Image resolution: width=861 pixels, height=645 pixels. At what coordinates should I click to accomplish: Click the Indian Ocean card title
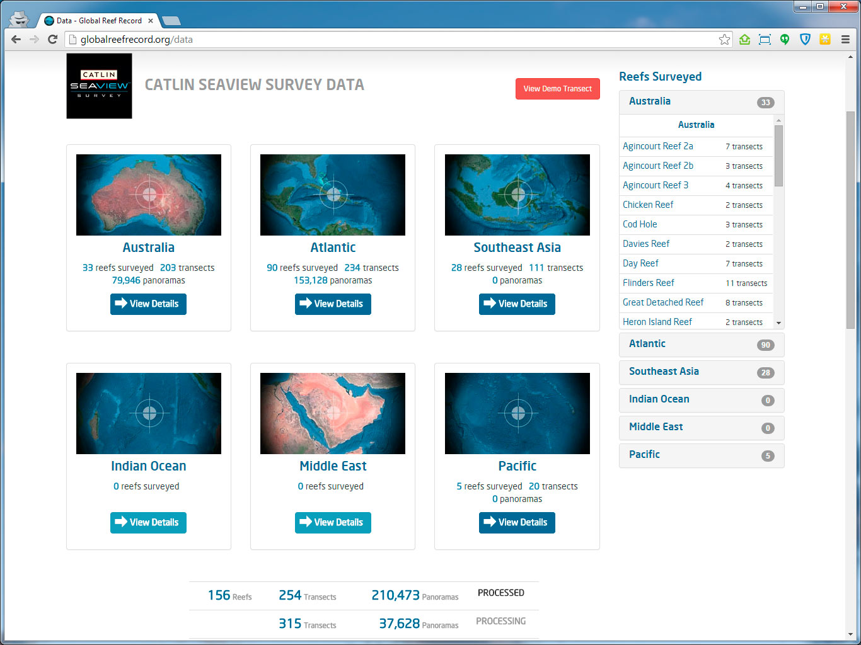(x=149, y=466)
